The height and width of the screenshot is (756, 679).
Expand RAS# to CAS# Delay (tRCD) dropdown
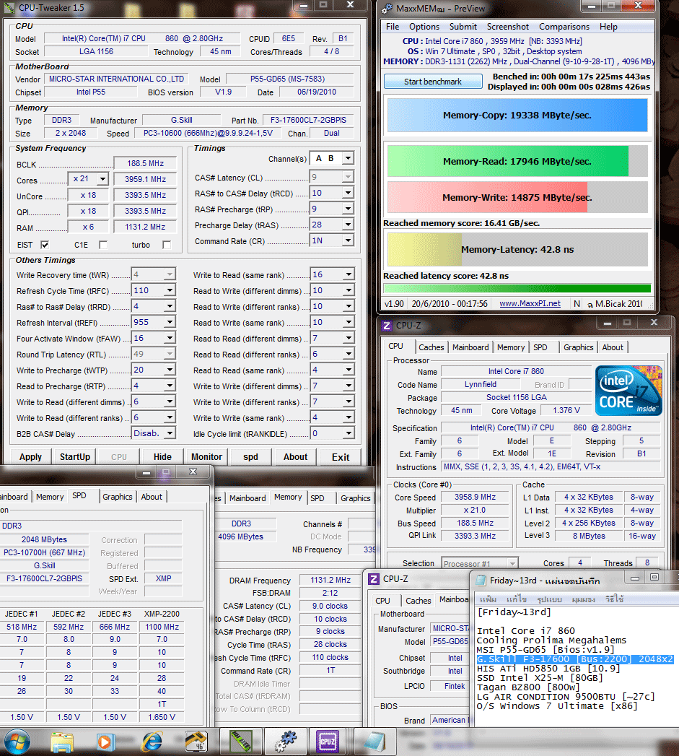point(348,193)
